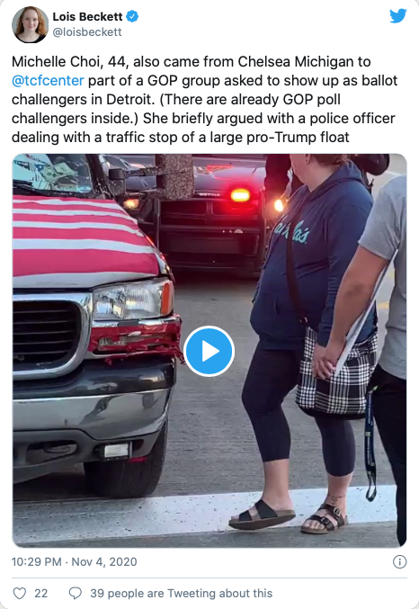
Task: Click the like count of 22
Action: click(40, 593)
